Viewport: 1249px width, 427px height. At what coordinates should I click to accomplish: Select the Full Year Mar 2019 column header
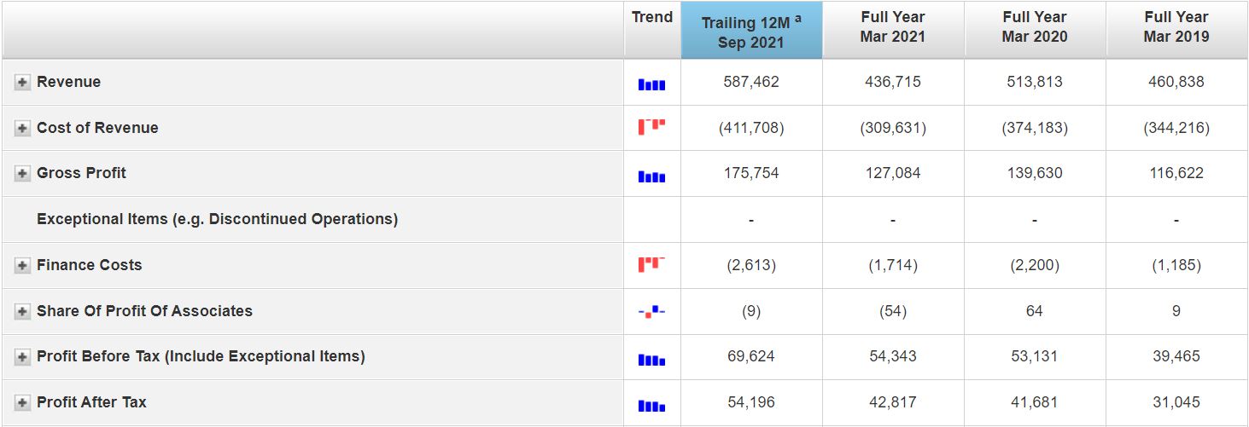(1176, 27)
